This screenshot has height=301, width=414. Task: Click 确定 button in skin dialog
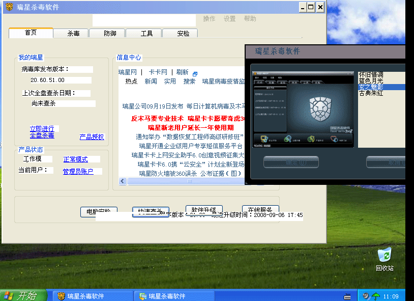291,162
